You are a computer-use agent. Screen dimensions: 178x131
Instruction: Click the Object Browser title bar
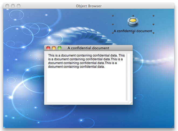pyautogui.click(x=89, y=6)
